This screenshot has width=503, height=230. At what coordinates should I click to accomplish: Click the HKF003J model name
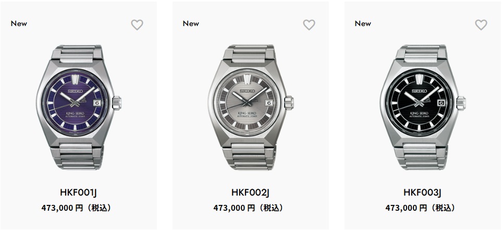pos(421,193)
